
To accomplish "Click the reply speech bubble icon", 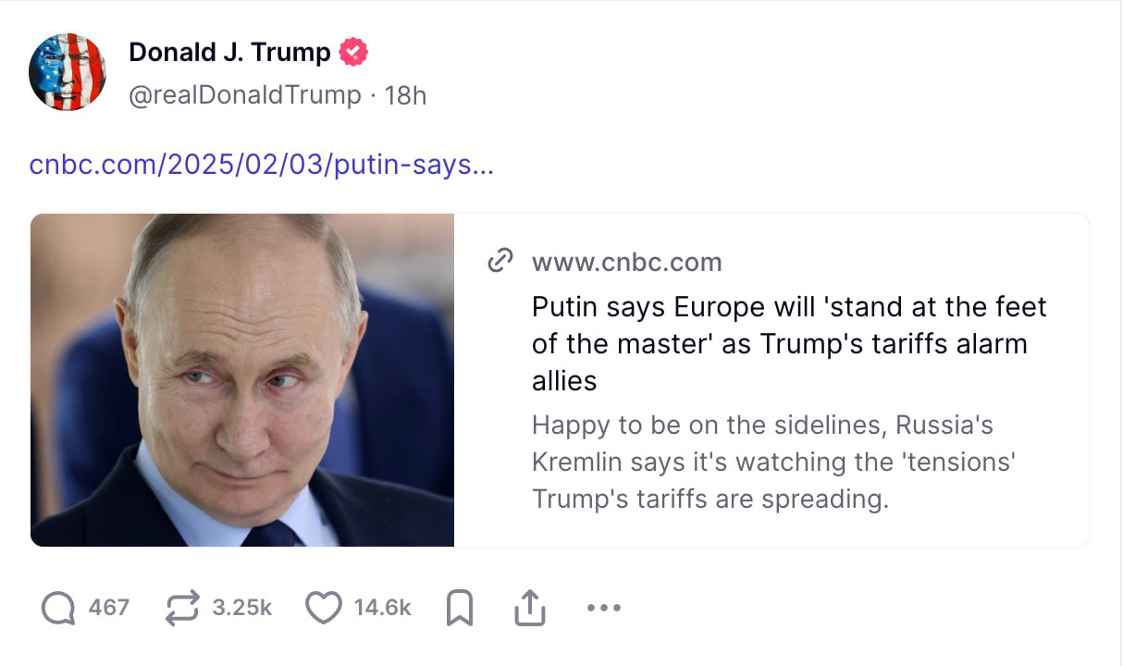I will tap(59, 608).
